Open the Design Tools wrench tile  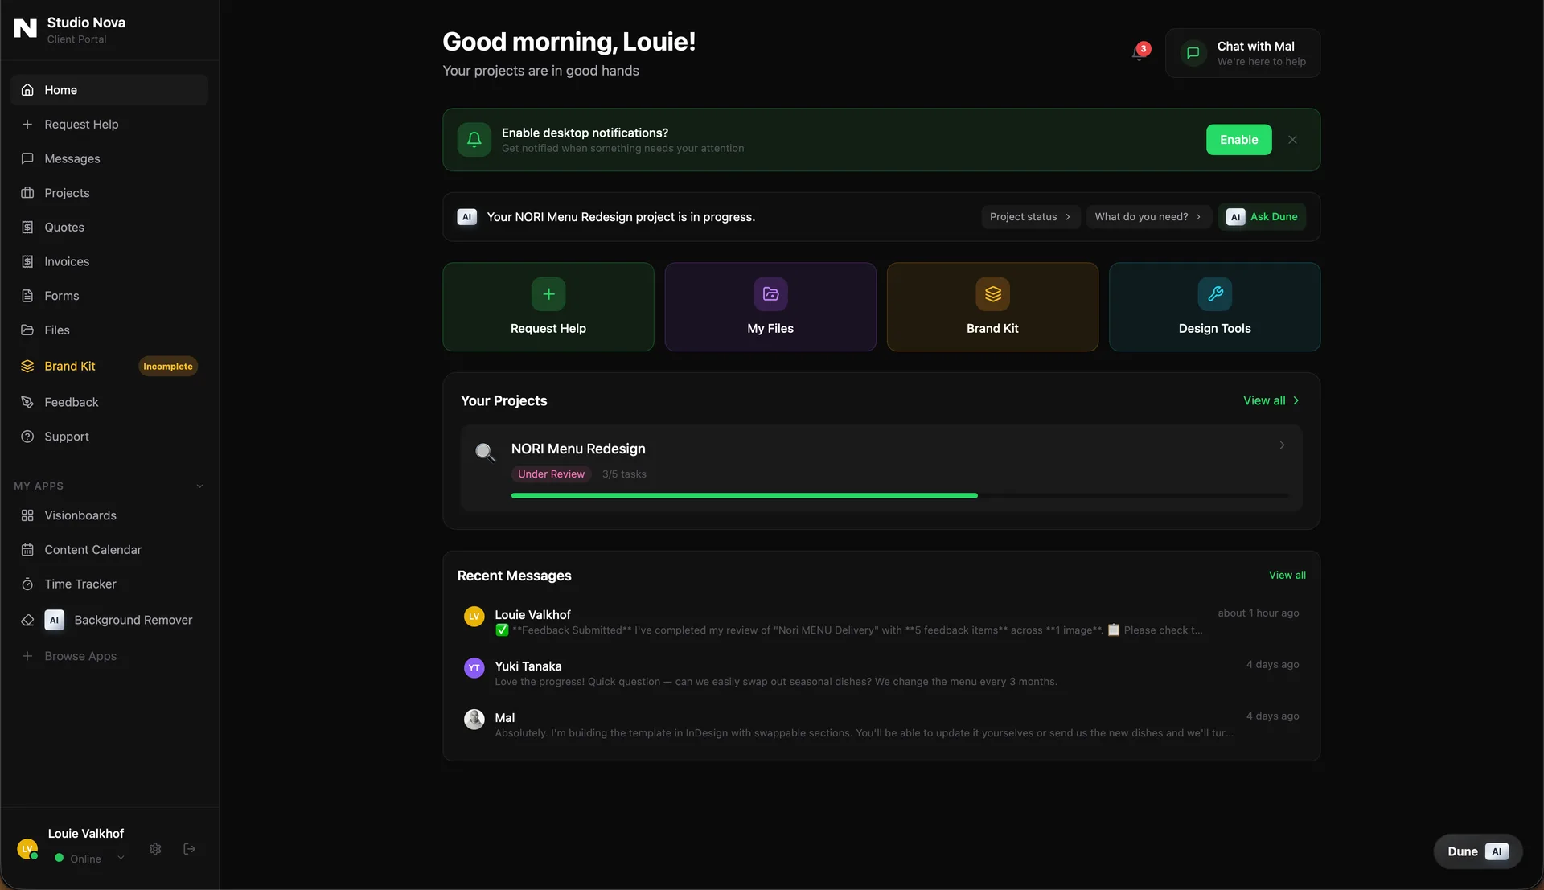click(x=1213, y=307)
